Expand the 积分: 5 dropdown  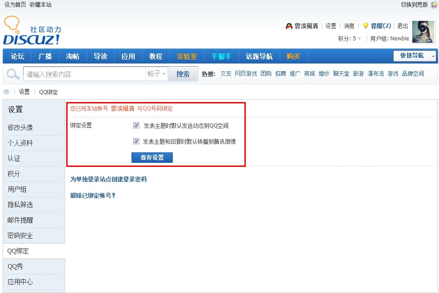click(349, 39)
